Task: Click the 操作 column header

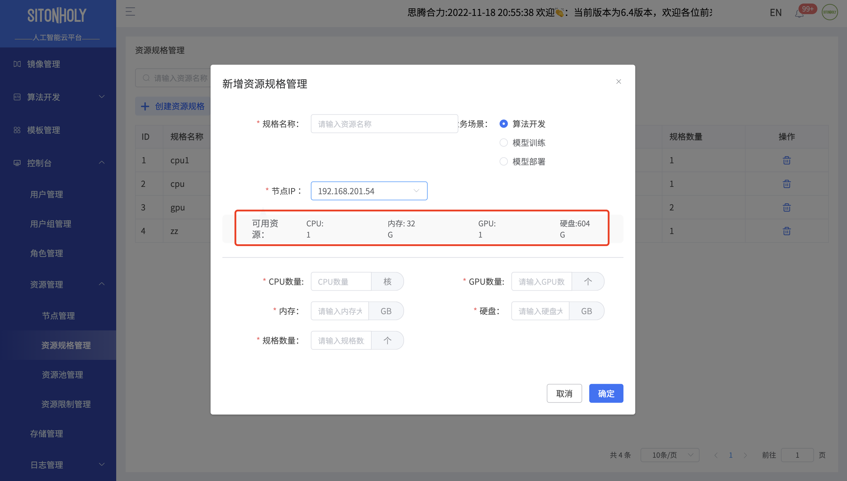Action: (x=787, y=136)
